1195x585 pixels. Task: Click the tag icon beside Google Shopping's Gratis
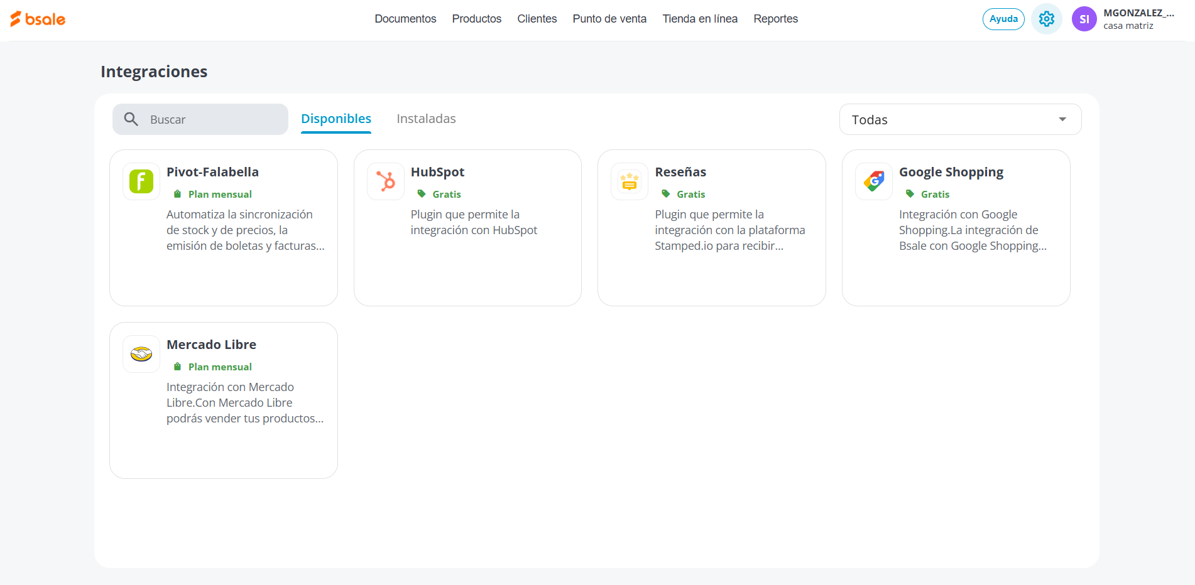click(x=910, y=194)
